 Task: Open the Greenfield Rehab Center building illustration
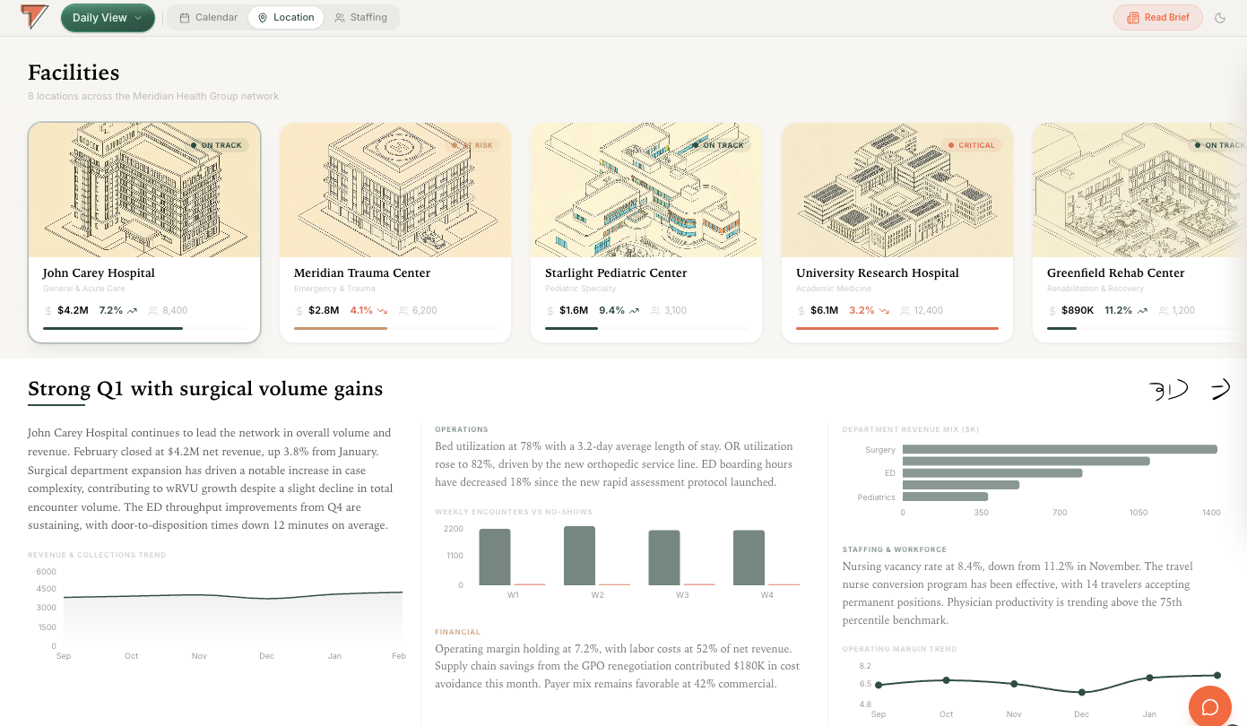tap(1139, 190)
